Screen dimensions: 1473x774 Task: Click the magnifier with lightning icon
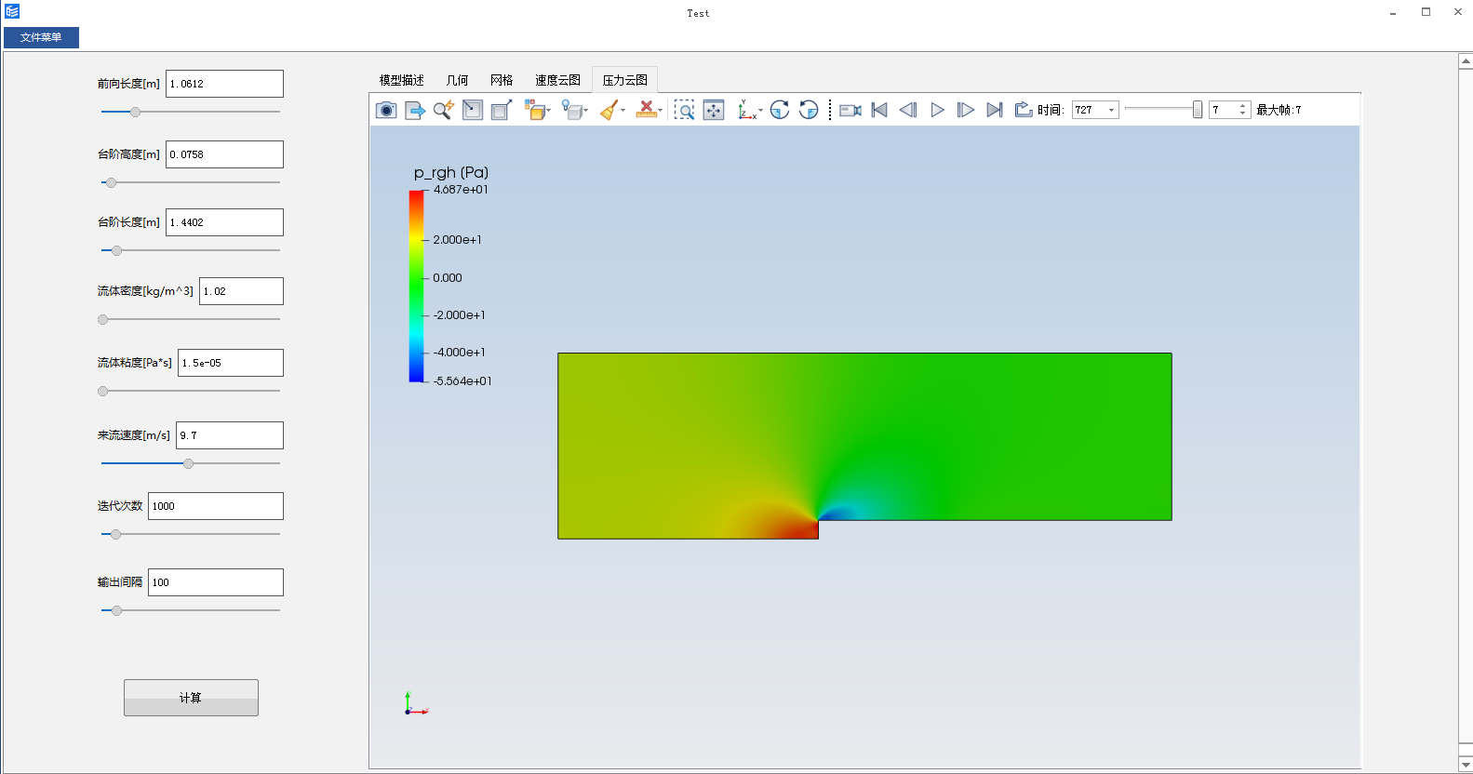(x=444, y=110)
